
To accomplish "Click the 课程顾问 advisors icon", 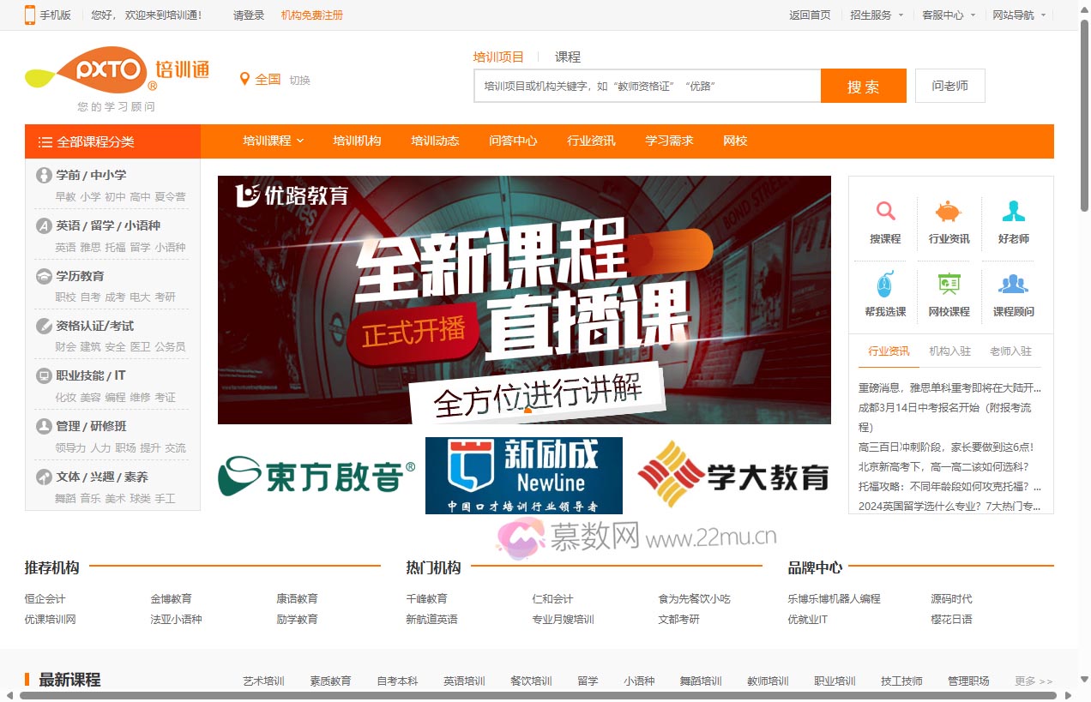I will (x=1013, y=284).
